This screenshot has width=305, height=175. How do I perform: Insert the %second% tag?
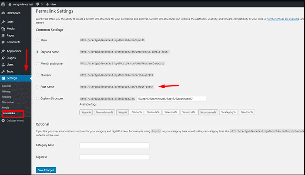(x=171, y=112)
